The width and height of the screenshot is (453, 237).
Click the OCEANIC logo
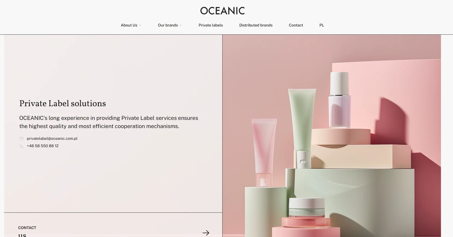(x=222, y=11)
